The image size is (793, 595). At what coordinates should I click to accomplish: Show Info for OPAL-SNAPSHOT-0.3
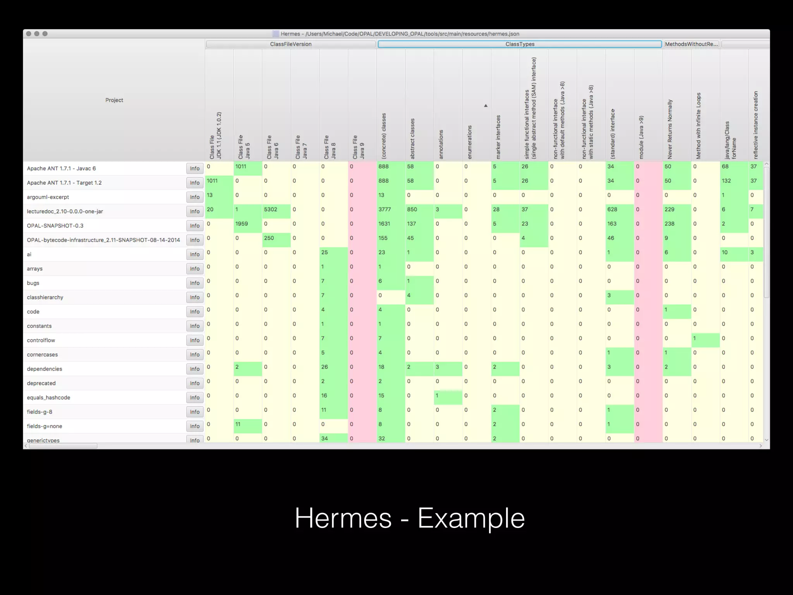point(195,226)
